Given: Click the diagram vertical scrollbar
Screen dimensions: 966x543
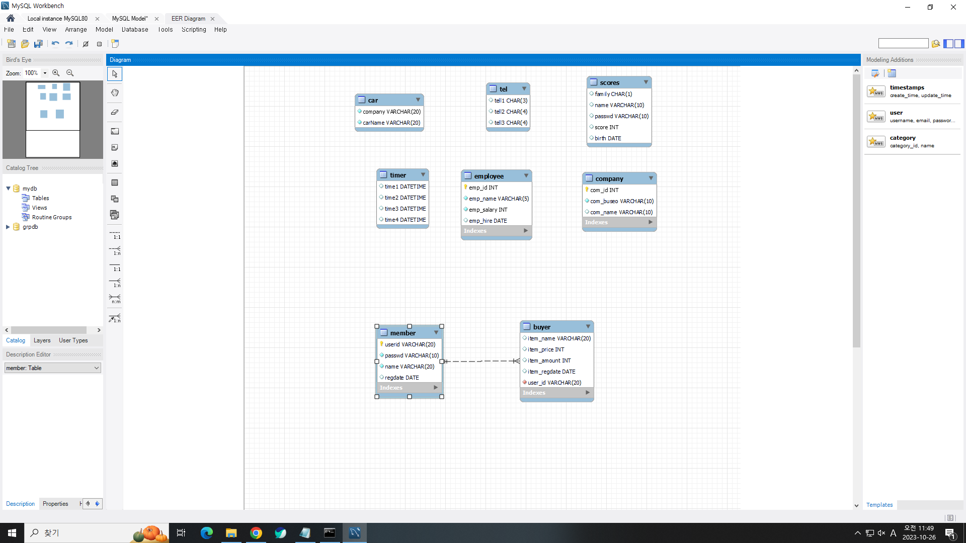Looking at the screenshot, I should (856, 211).
